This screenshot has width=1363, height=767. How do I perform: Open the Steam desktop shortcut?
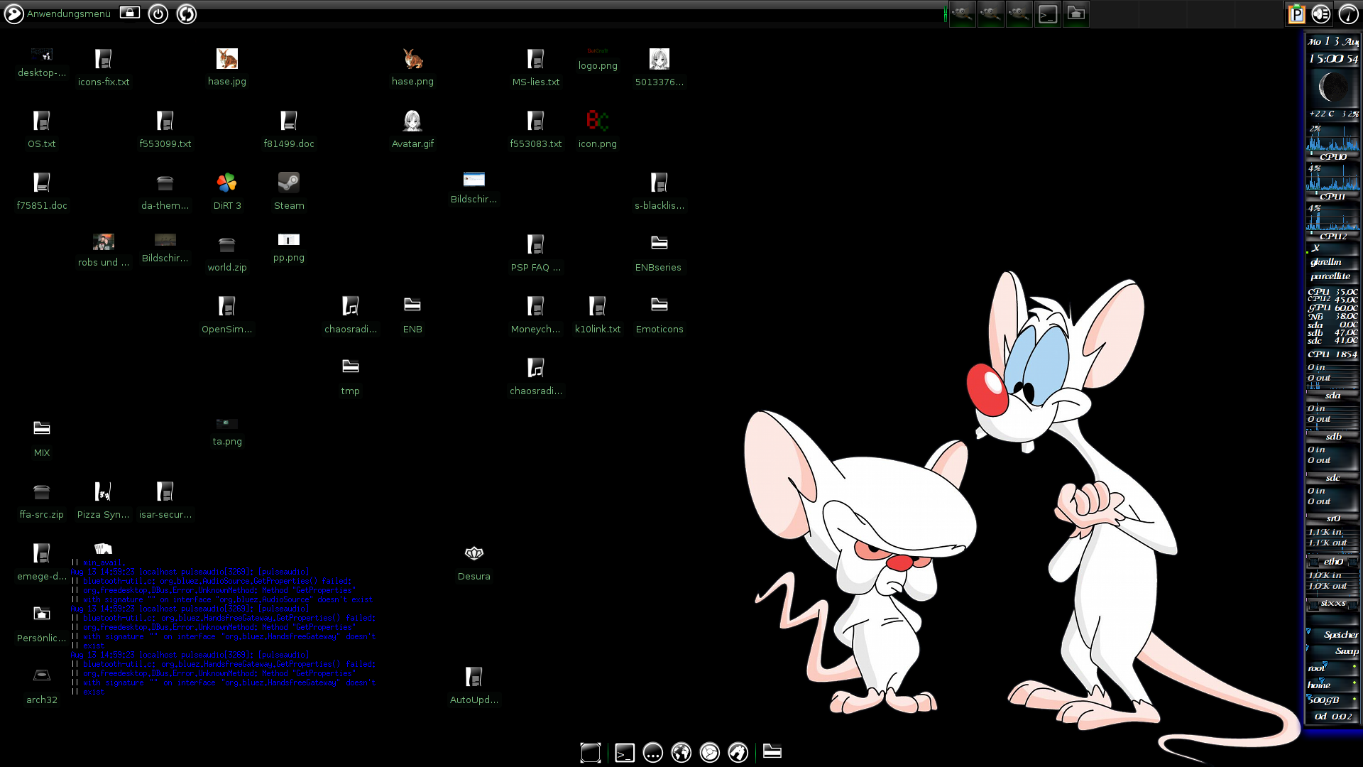289,183
